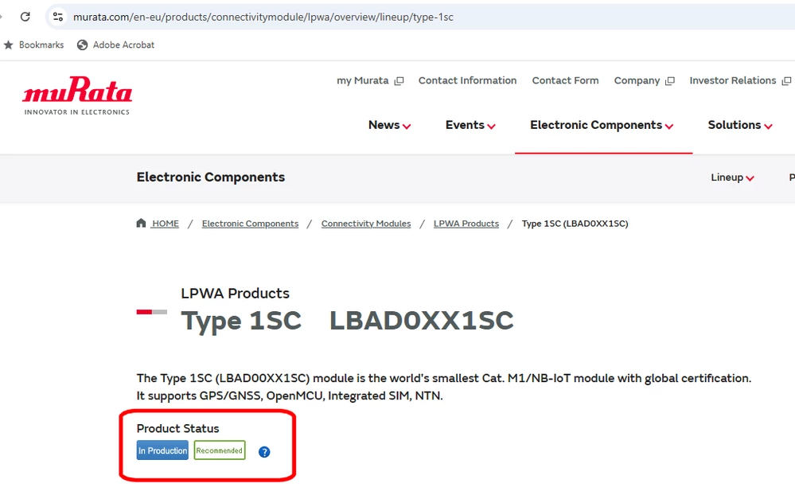Click the home icon in breadcrumb
This screenshot has height=495, width=795.
pyautogui.click(x=141, y=223)
